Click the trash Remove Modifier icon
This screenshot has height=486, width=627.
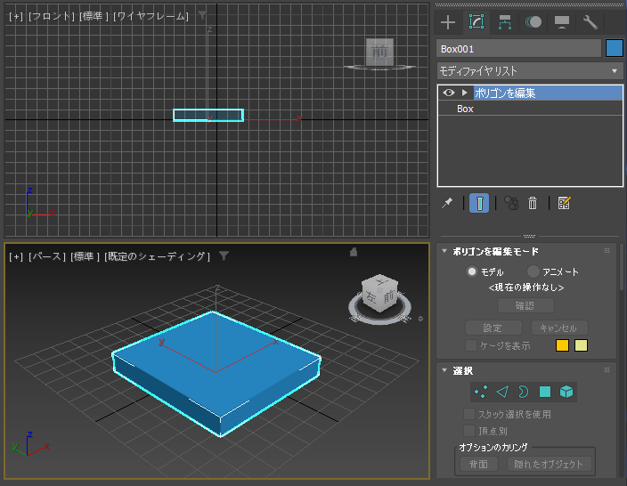(x=533, y=203)
